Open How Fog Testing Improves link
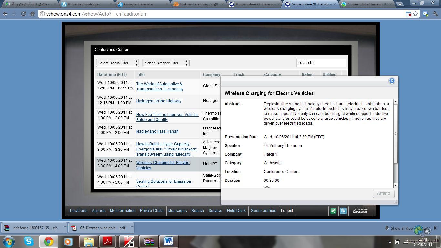This screenshot has width=441, height=248. click(x=167, y=117)
